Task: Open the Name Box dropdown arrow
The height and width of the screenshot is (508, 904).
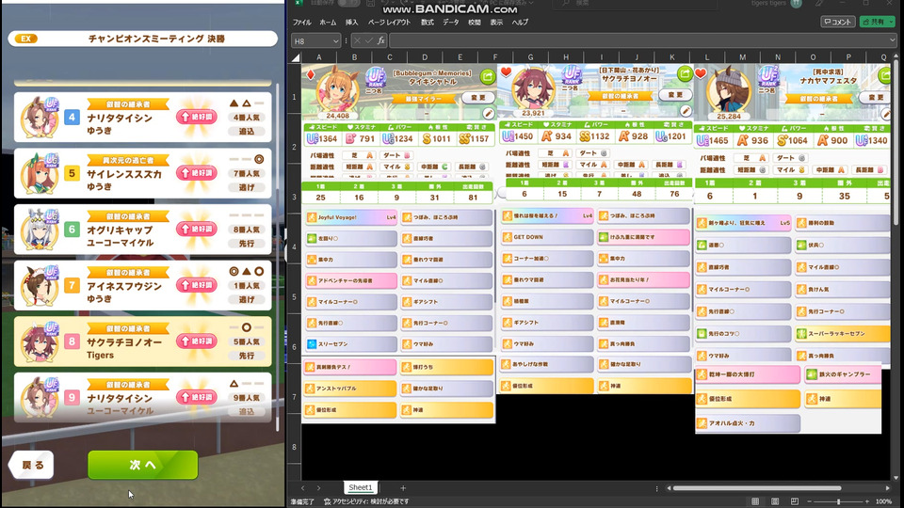Action: click(335, 40)
